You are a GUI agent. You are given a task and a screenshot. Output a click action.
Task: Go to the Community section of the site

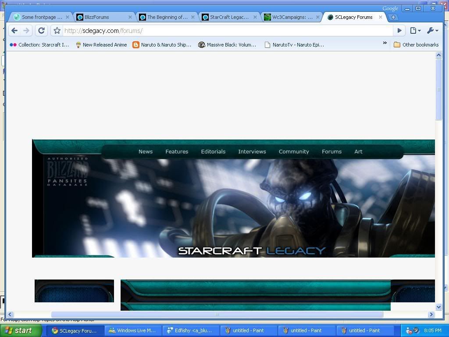[294, 151]
